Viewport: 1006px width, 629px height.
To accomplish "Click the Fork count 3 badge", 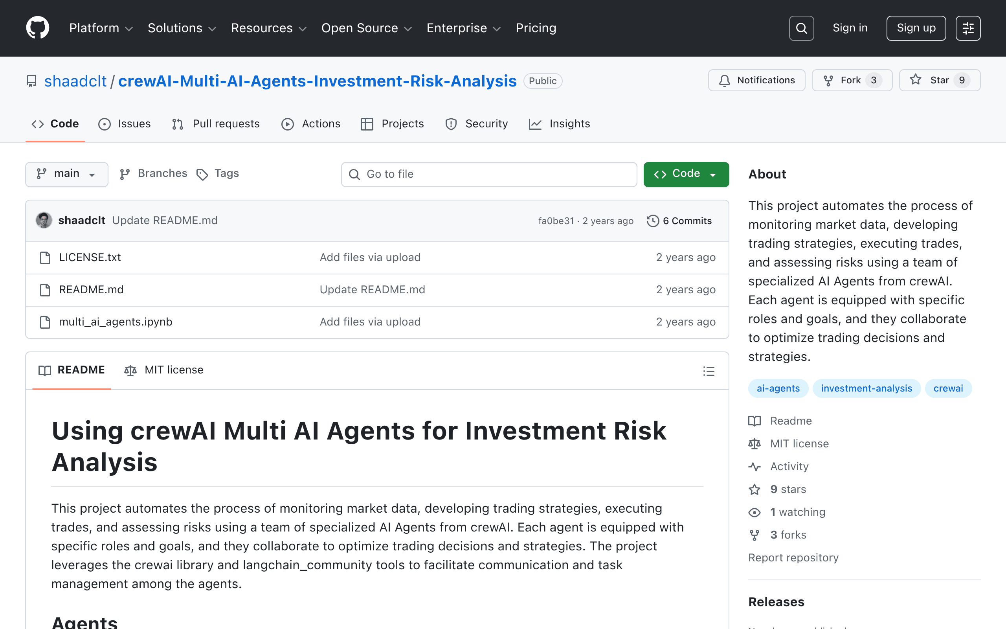I will (874, 80).
